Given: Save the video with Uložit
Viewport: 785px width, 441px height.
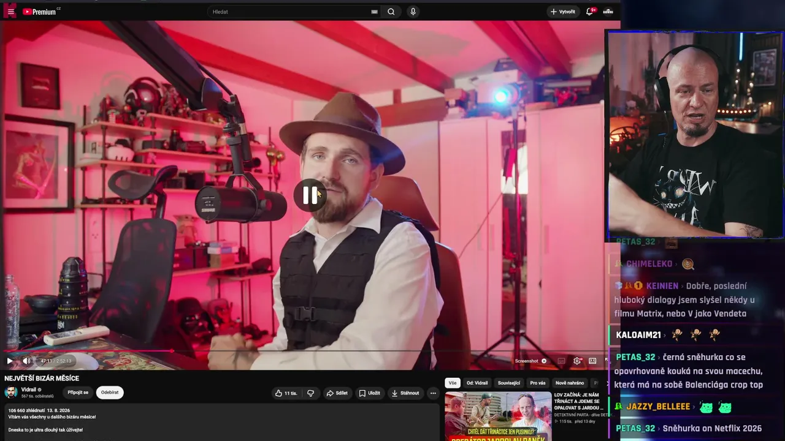Looking at the screenshot, I should [369, 393].
